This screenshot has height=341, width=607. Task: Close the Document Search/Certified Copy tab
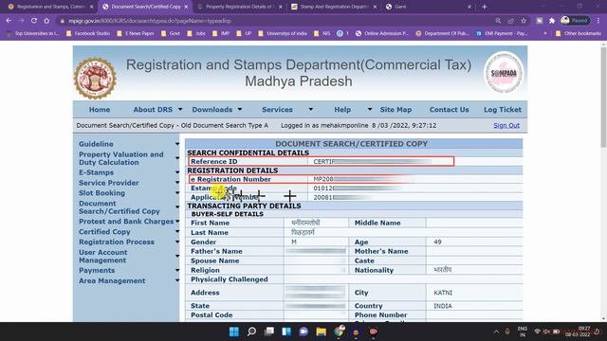[186, 7]
